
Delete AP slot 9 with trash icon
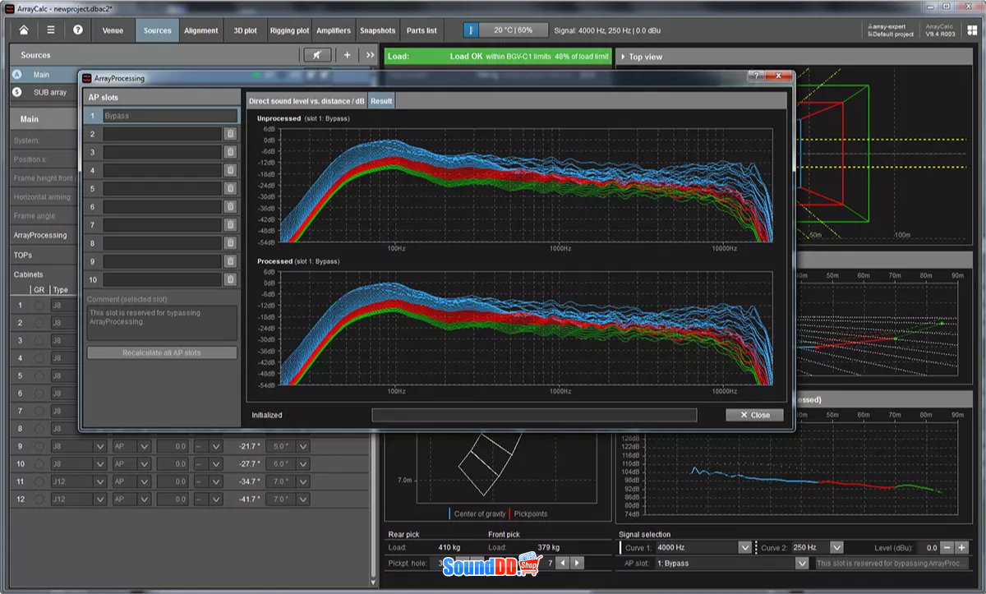coord(231,262)
